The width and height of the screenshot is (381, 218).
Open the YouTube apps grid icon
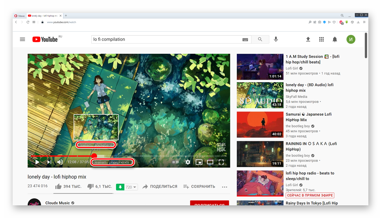(321, 39)
